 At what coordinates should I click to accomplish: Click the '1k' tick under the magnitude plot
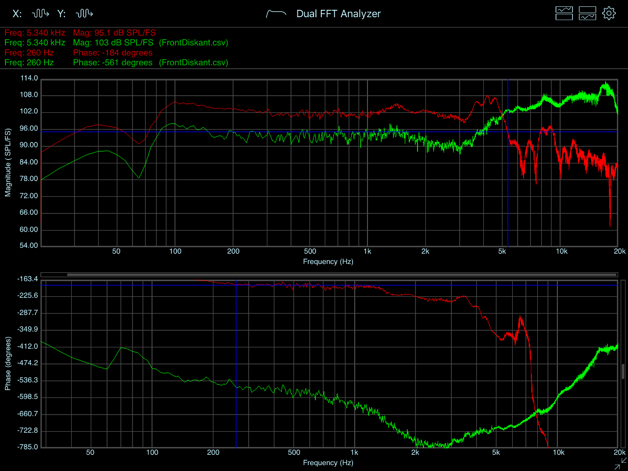(x=367, y=251)
